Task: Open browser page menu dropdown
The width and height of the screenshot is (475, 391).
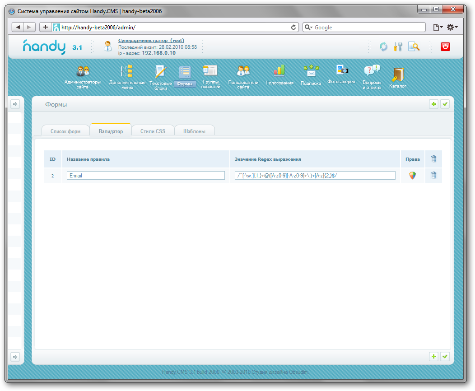Action: point(438,28)
